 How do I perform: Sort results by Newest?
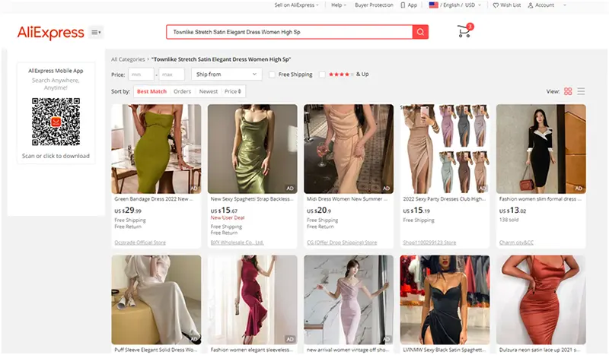coord(208,91)
